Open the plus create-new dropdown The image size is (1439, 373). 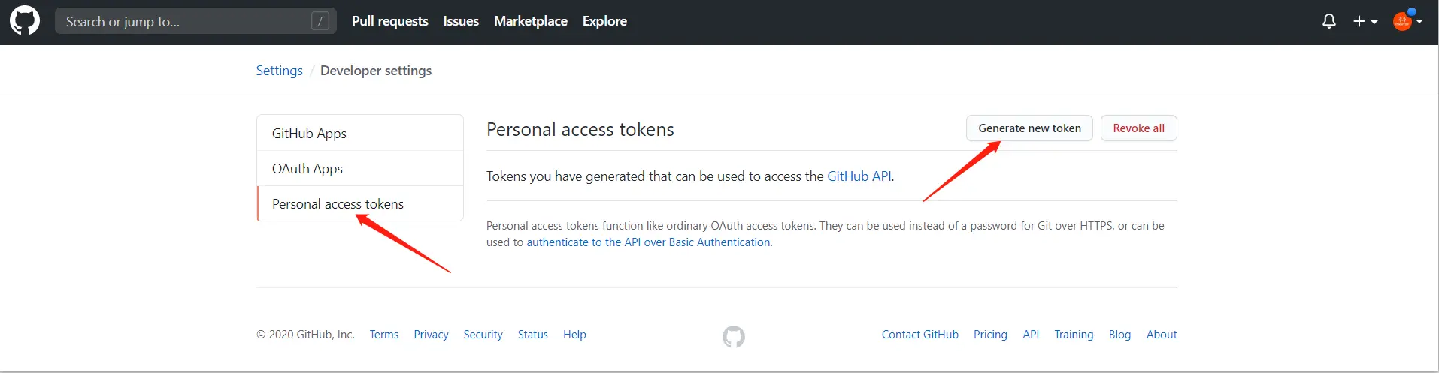point(1365,22)
